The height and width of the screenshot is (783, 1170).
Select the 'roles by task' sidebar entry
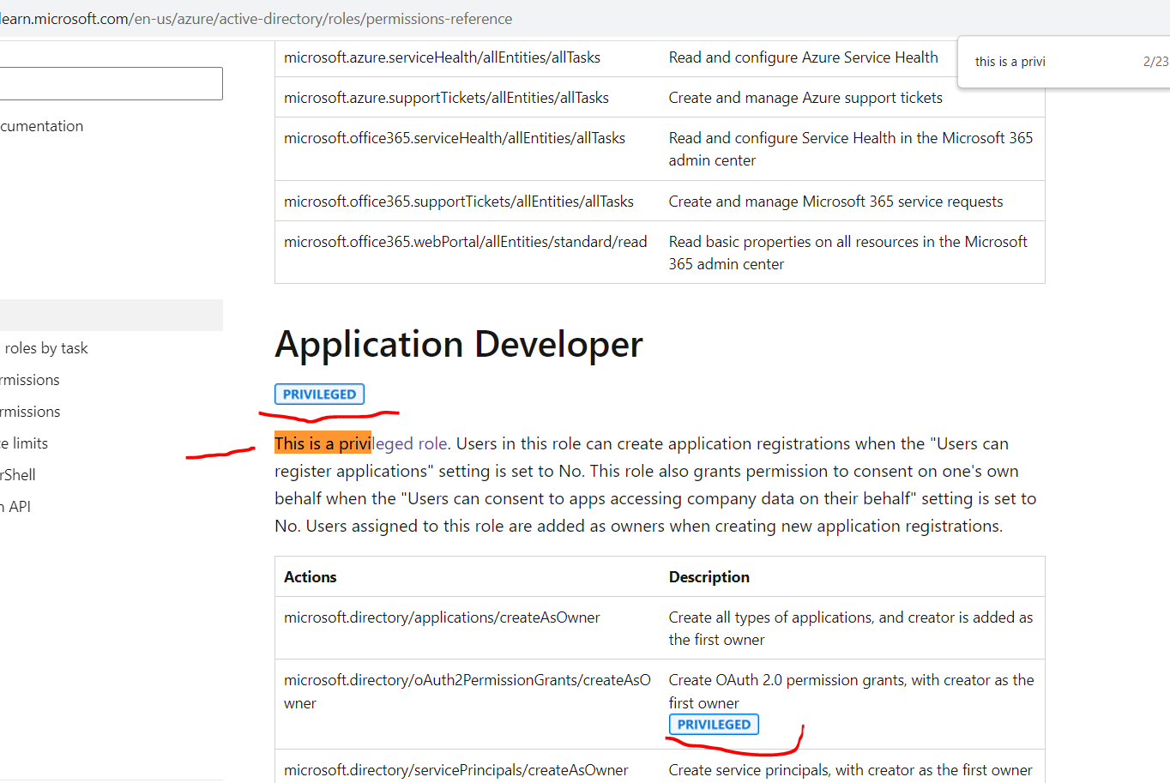[x=46, y=347]
